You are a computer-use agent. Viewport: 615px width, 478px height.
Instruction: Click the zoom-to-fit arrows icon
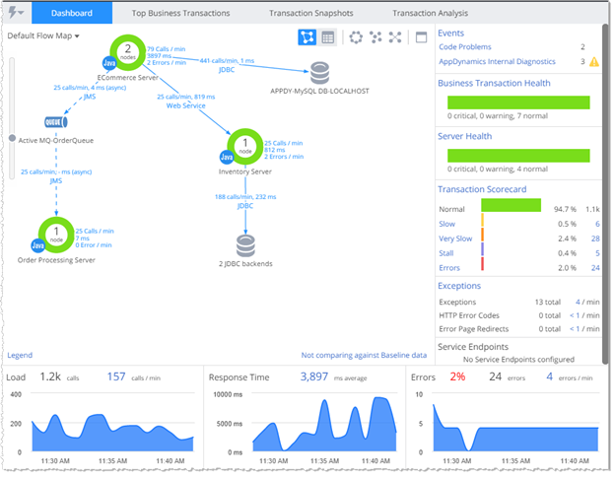coord(395,37)
